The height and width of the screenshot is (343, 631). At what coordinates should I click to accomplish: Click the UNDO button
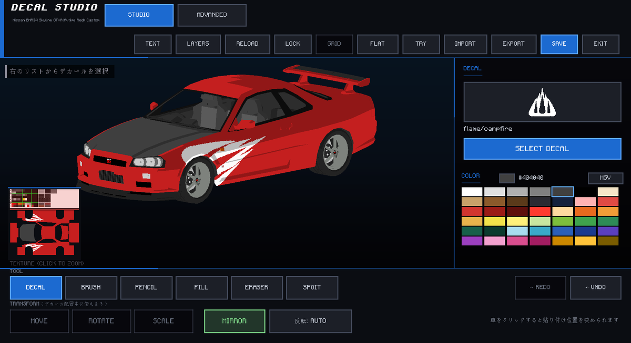pos(596,287)
